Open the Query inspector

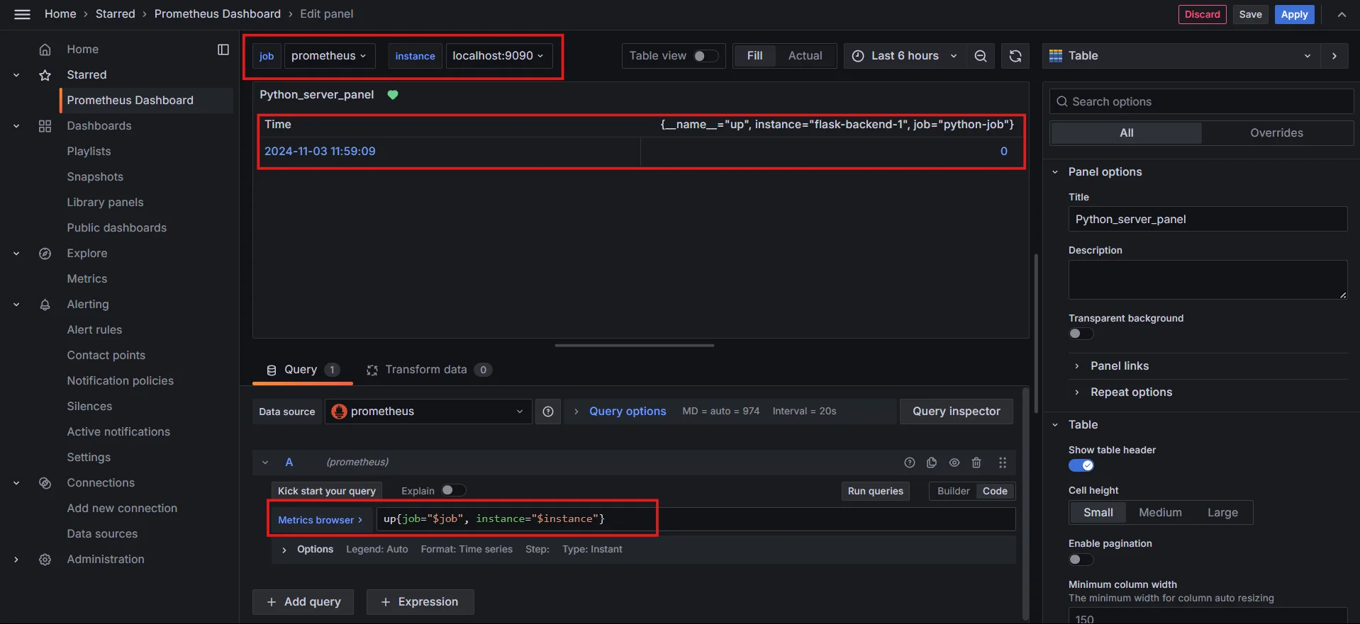956,412
